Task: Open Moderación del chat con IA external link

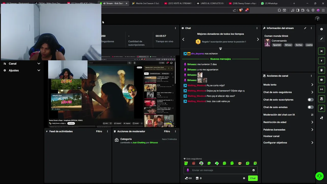Action: tap(312, 115)
